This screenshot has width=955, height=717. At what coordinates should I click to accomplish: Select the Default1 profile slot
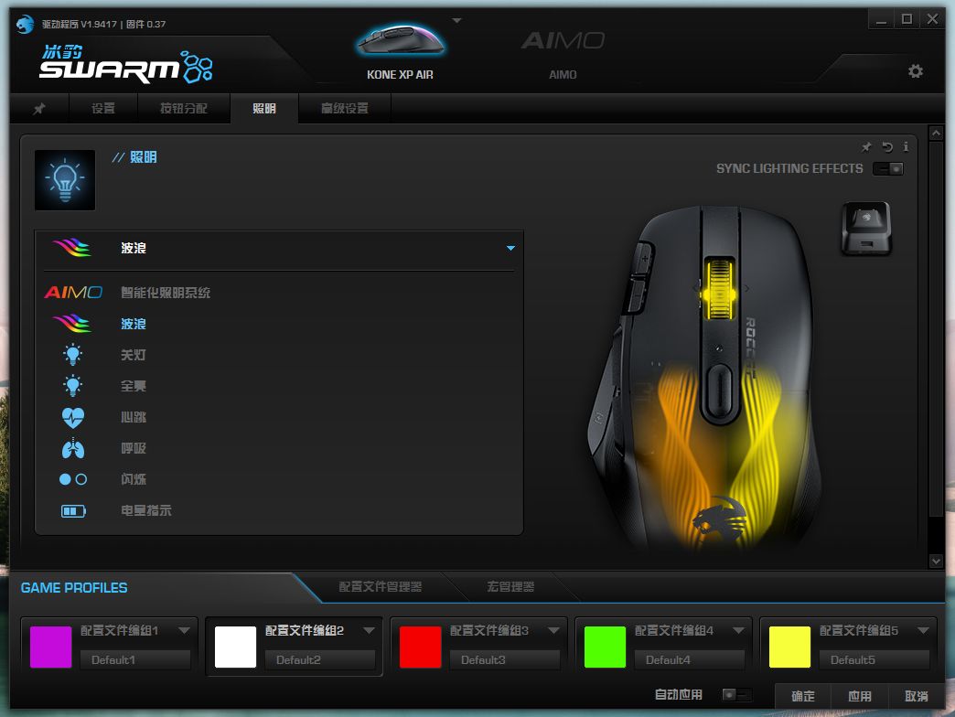pos(135,659)
